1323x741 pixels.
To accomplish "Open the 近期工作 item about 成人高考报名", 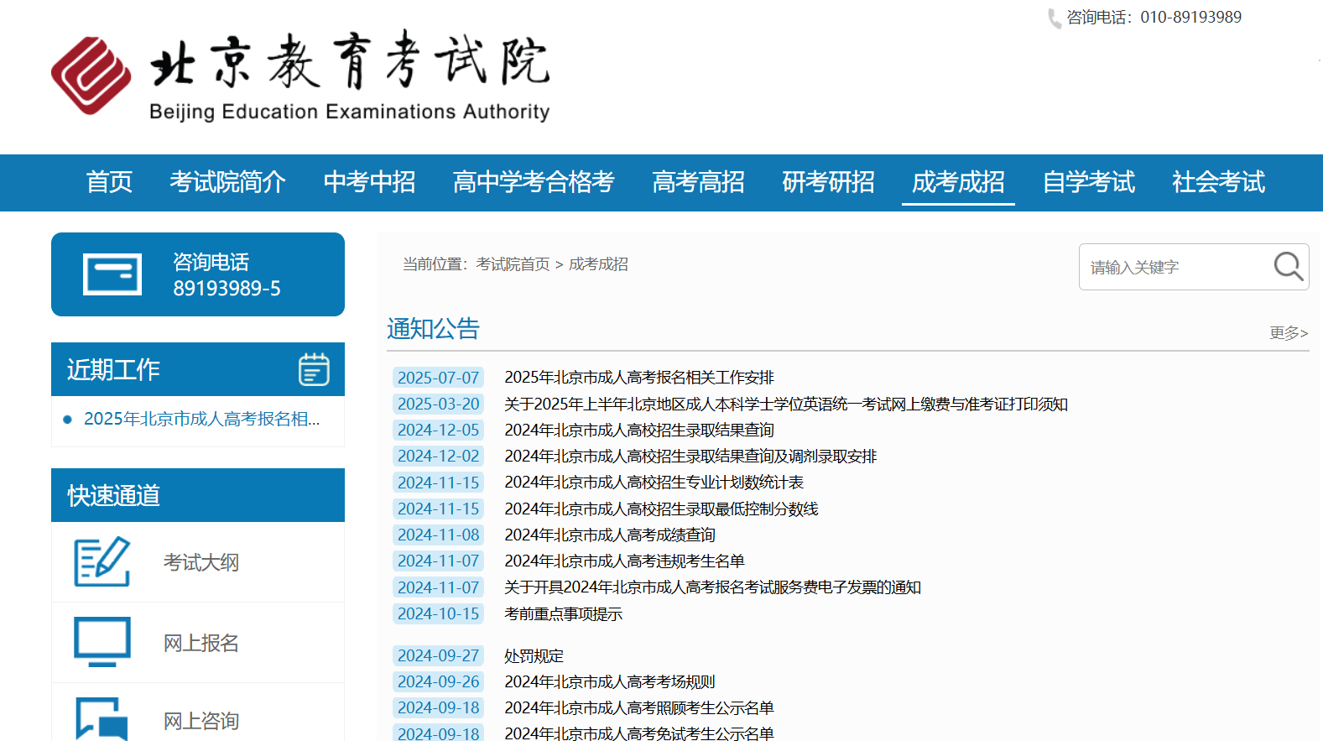I will pos(201,419).
